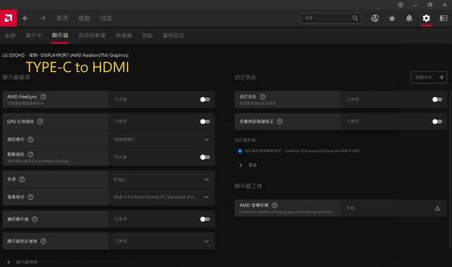Show help for 色覺辨認障礙修正
Image resolution: width=452 pixels, height=267 pixels.
coord(280,121)
